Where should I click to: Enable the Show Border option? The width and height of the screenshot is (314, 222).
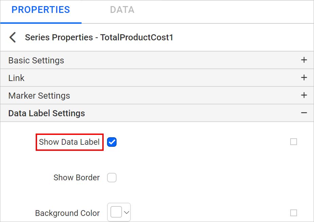click(x=112, y=178)
